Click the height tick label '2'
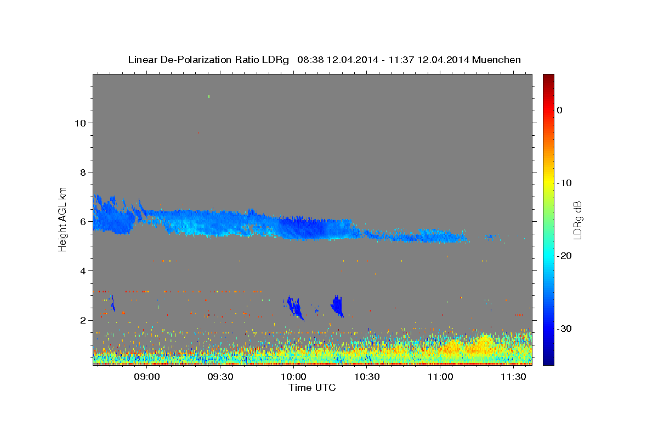Viewport: 658px width, 438px height. [x=82, y=320]
